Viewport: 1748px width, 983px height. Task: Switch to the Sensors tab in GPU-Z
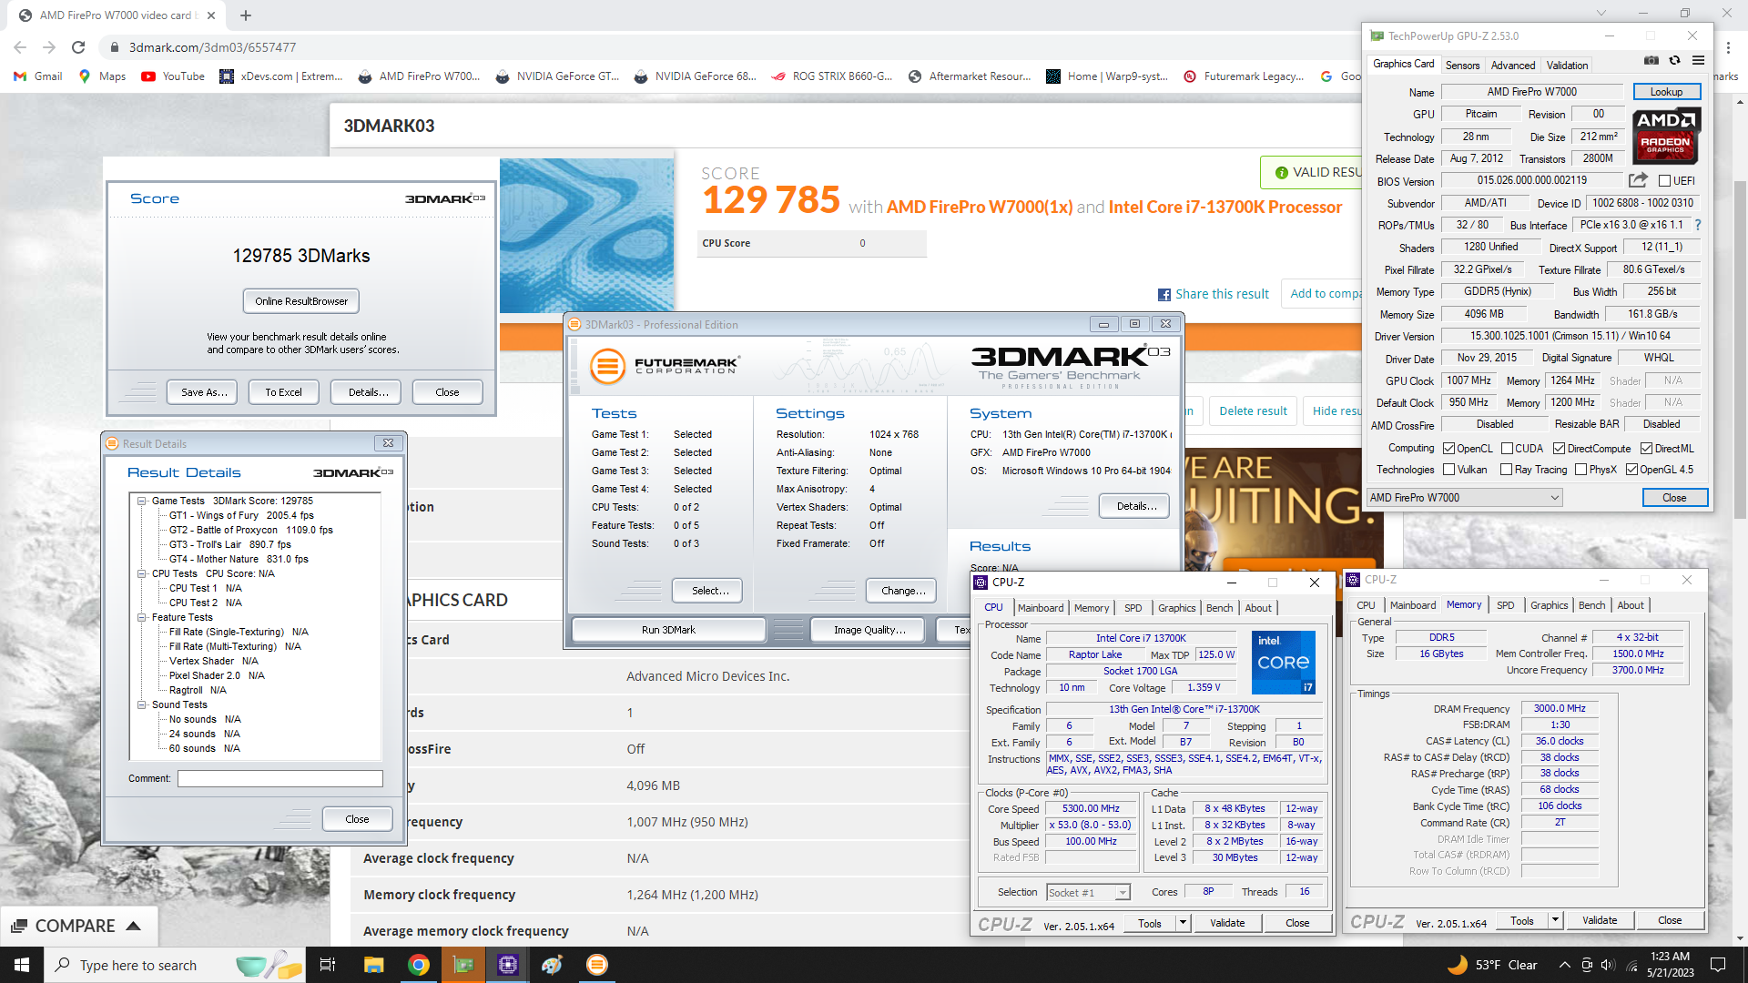1462,66
